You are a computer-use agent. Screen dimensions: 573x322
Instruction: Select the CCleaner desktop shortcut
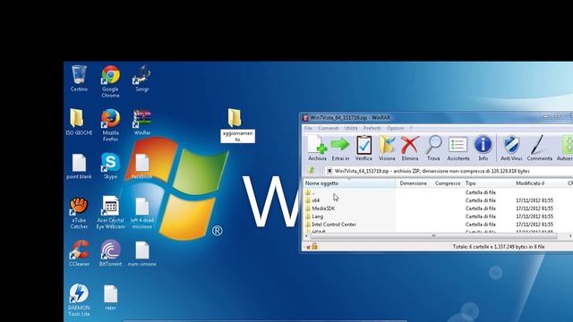pyautogui.click(x=79, y=253)
